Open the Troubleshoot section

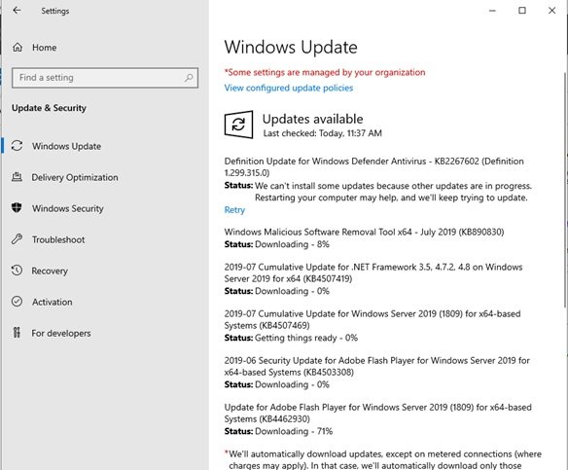[58, 239]
